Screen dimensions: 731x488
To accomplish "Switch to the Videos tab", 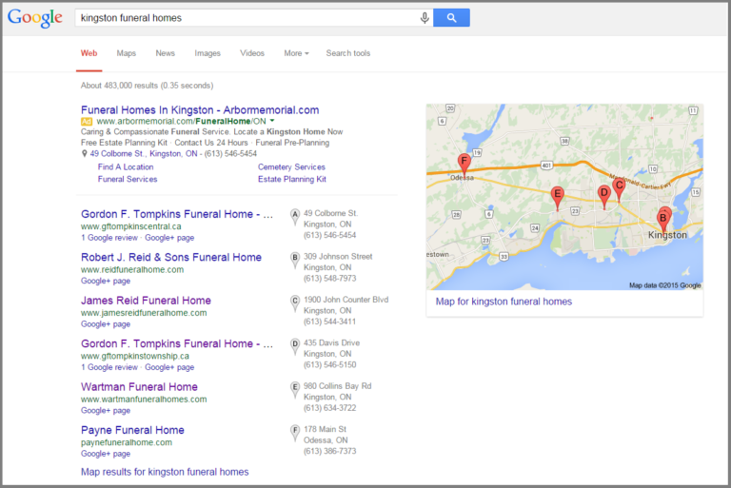I will [x=252, y=53].
